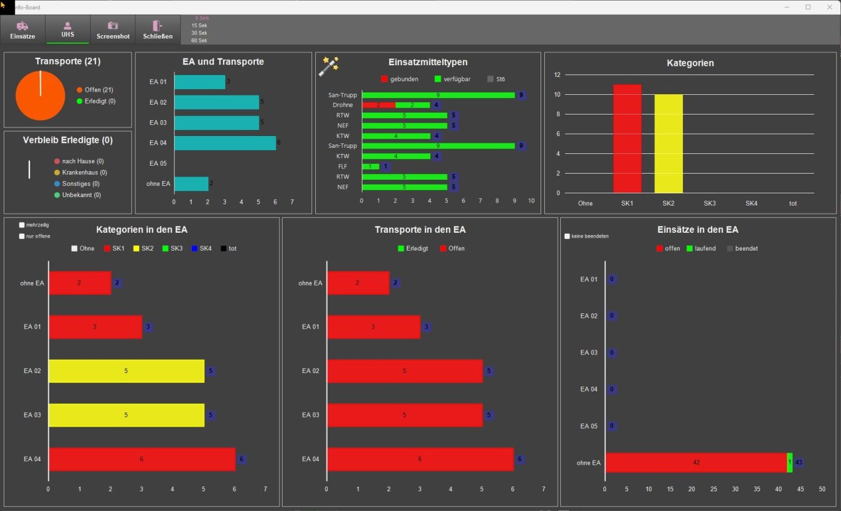Screen dimensions: 841x511
Task: Check the nur offene option
Action: 22,236
